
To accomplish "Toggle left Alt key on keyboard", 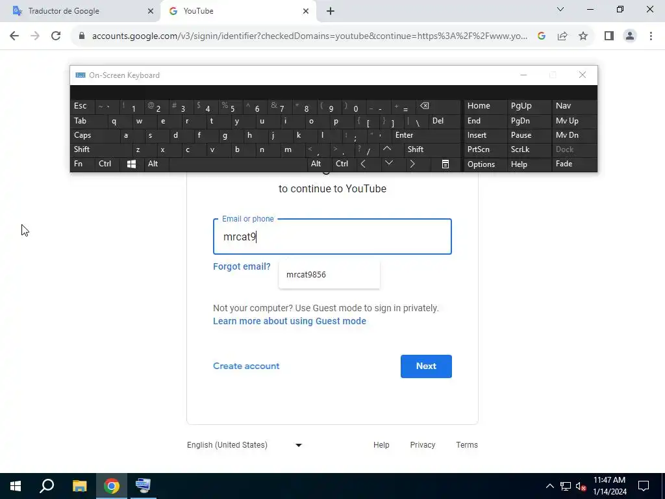I will point(156,164).
